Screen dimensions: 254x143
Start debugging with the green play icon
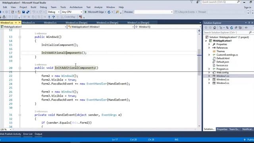[86, 12]
